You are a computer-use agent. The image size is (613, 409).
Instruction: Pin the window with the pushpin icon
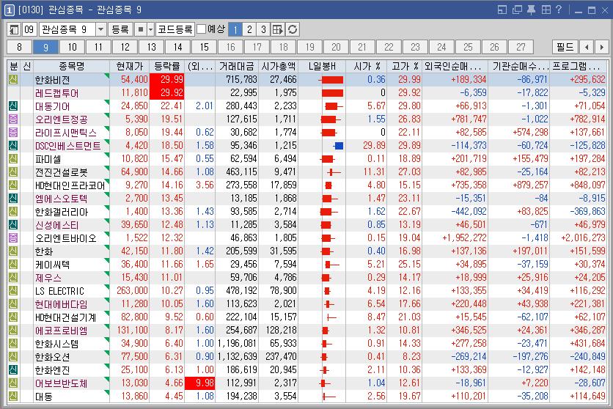pyautogui.click(x=531, y=10)
